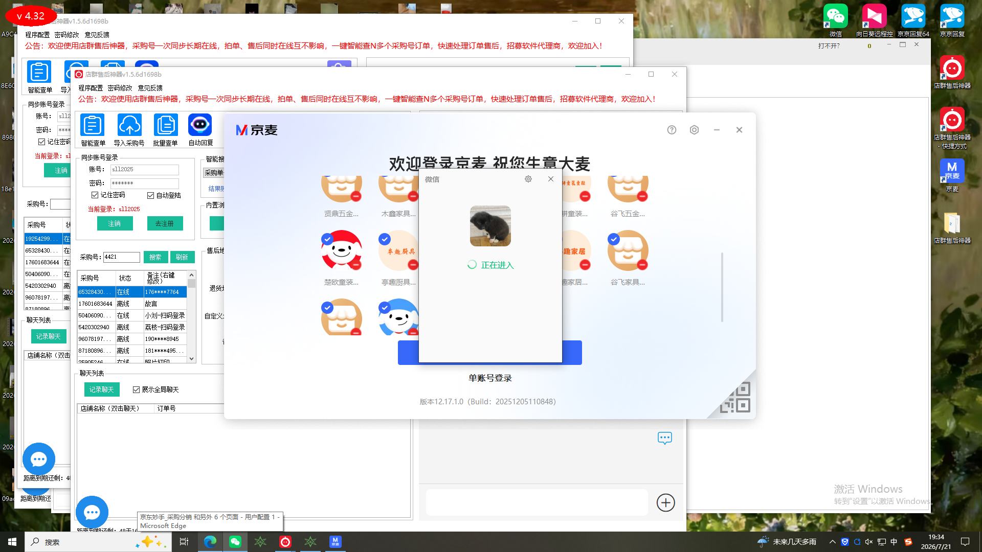Open the settings gear in 微信 dialog

528,179
